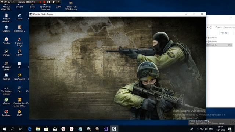The image size is (235, 132).
Task: Open the Steam desktop shortcut
Action: click(x=19, y=17)
